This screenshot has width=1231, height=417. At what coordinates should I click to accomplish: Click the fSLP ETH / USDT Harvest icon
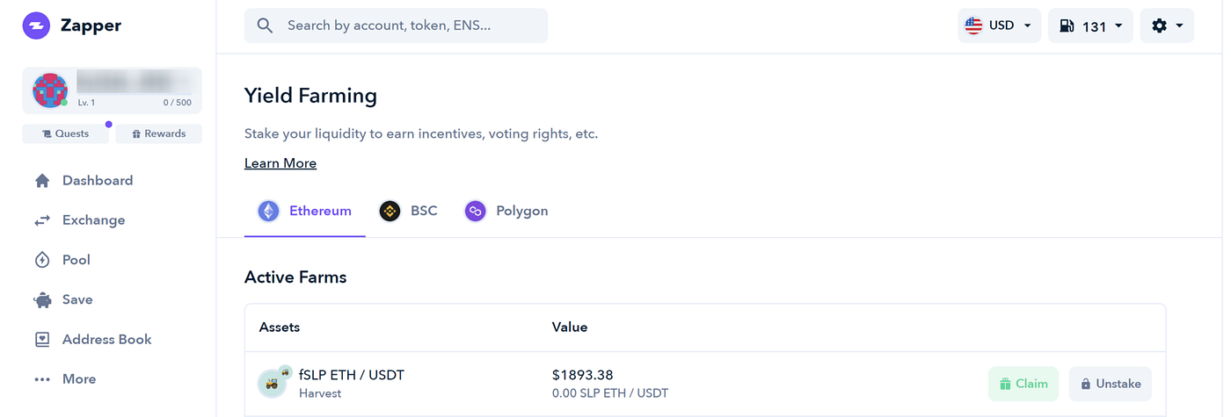[x=274, y=380]
